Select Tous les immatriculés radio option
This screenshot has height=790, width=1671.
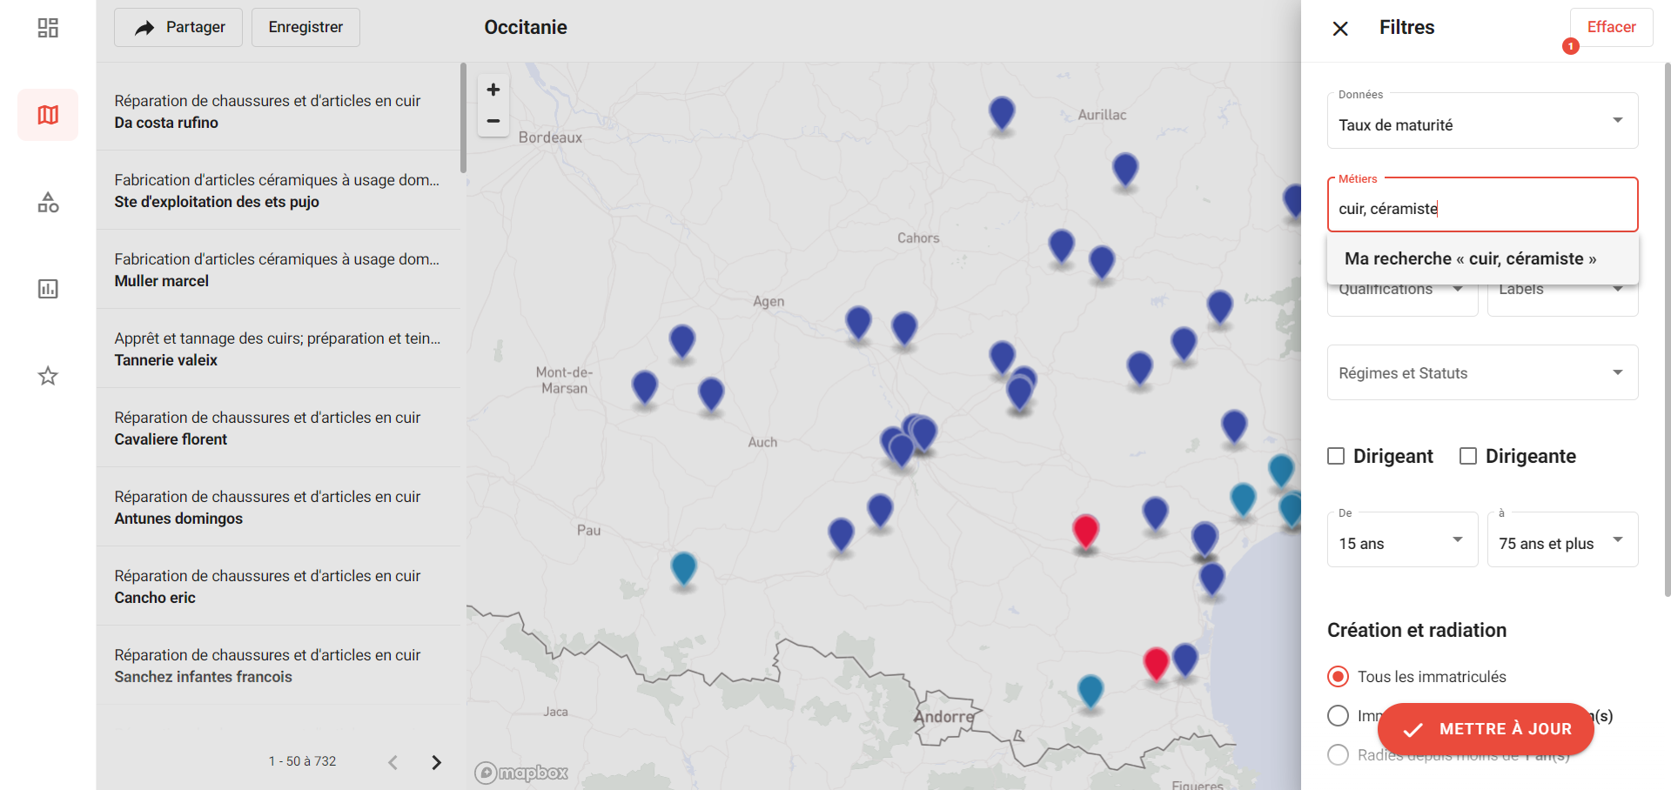point(1339,676)
